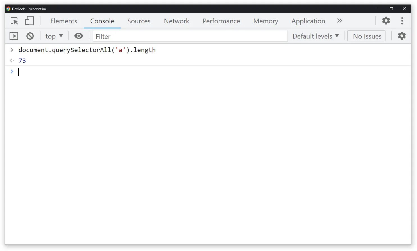Open console settings gear icon

(x=402, y=36)
